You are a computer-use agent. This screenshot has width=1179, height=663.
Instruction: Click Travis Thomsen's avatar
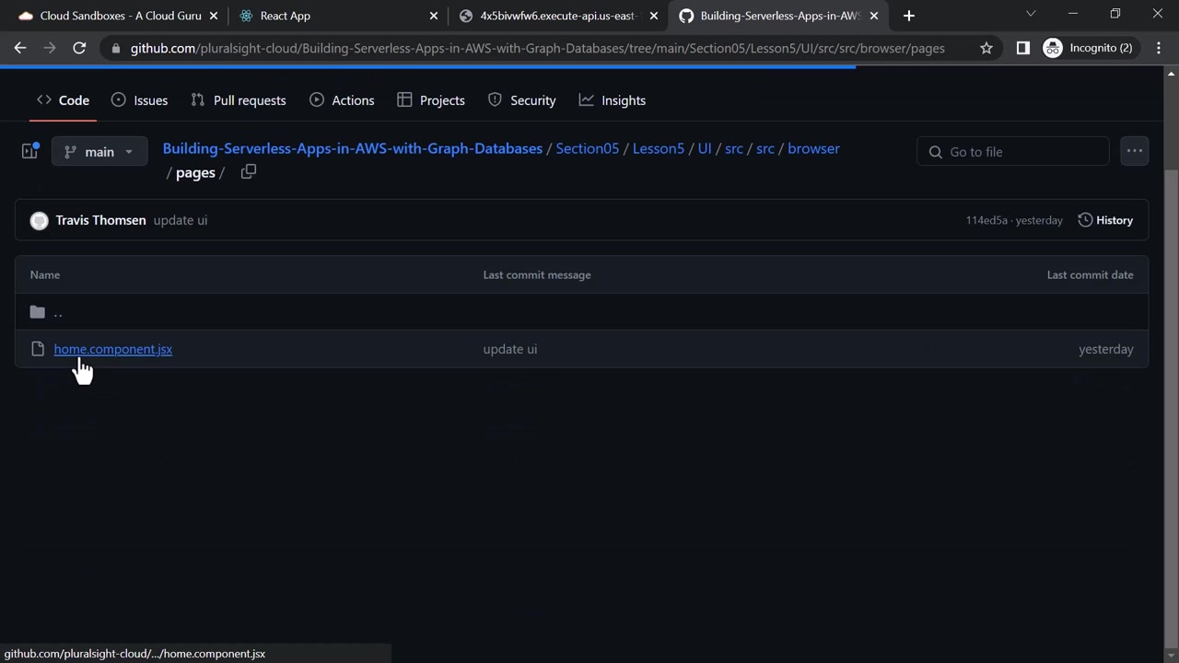pyautogui.click(x=39, y=220)
